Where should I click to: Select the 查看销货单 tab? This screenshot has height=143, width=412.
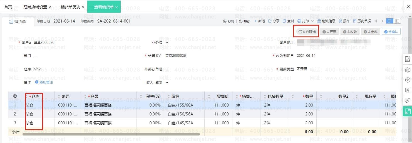(104, 7)
